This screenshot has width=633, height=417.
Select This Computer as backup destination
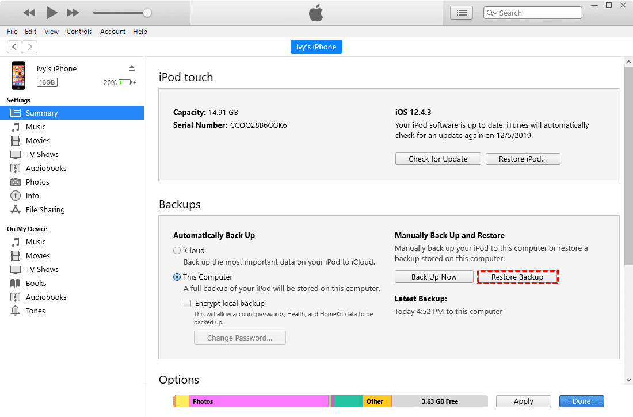(x=177, y=277)
